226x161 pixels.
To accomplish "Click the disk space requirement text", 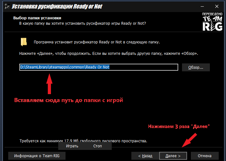I will 83,141.
